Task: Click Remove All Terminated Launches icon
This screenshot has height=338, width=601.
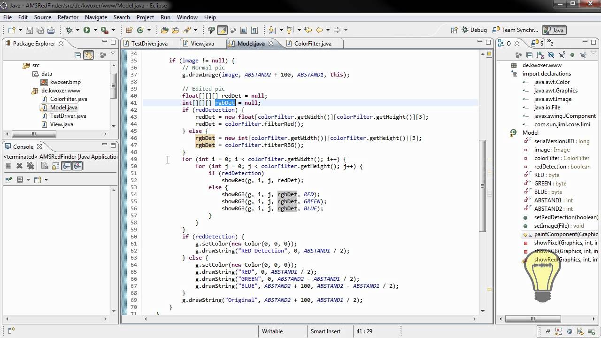Action: point(30,166)
